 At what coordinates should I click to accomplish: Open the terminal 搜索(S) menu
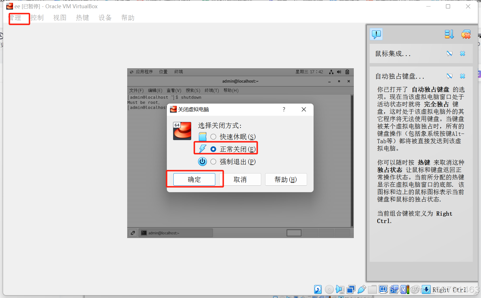pos(193,91)
